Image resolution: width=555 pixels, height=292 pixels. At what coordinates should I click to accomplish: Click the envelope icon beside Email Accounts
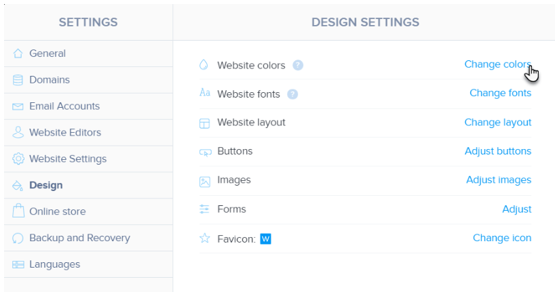coord(18,106)
